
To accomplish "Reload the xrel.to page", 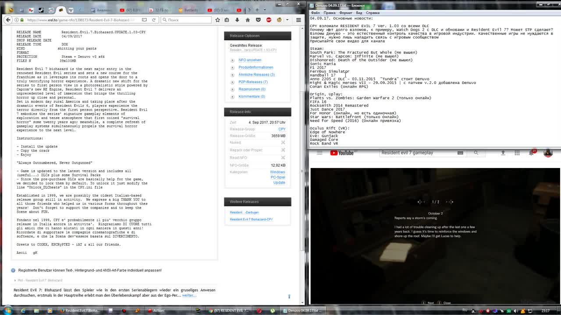I will pos(154,20).
